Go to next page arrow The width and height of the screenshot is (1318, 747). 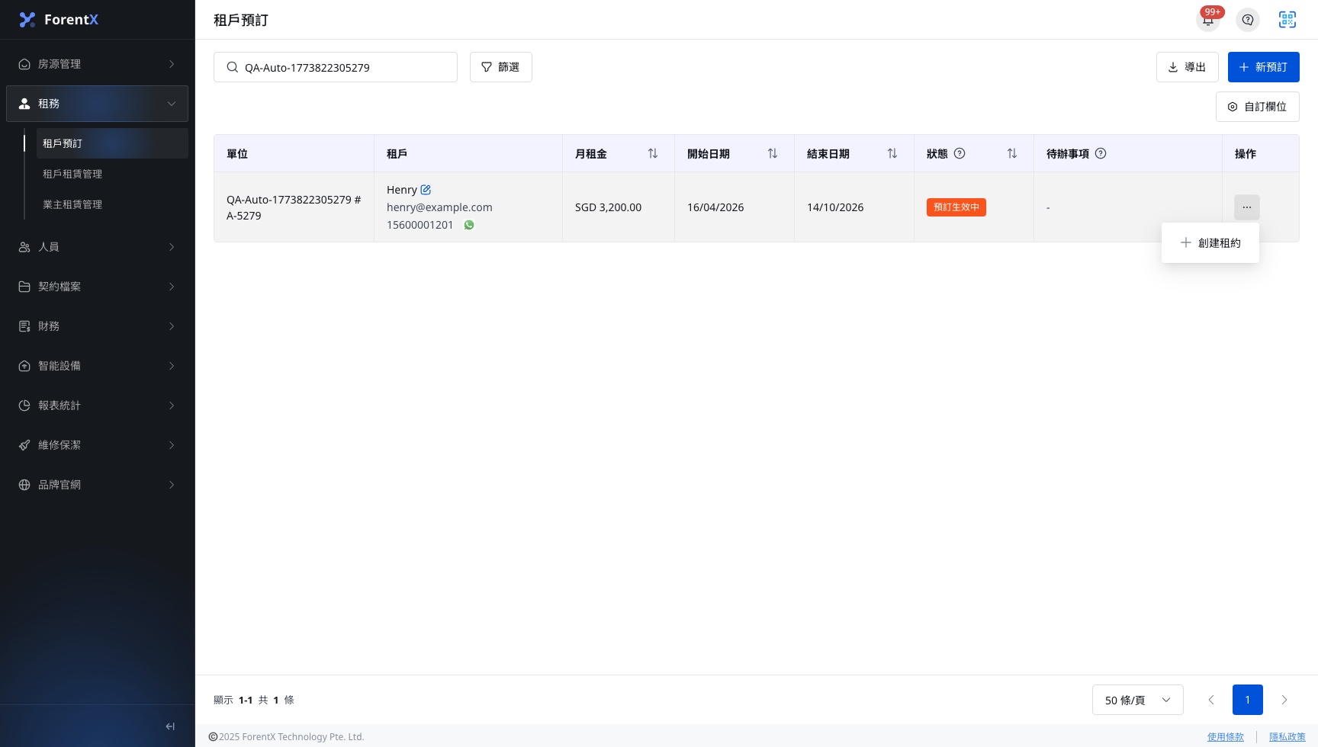click(1284, 700)
